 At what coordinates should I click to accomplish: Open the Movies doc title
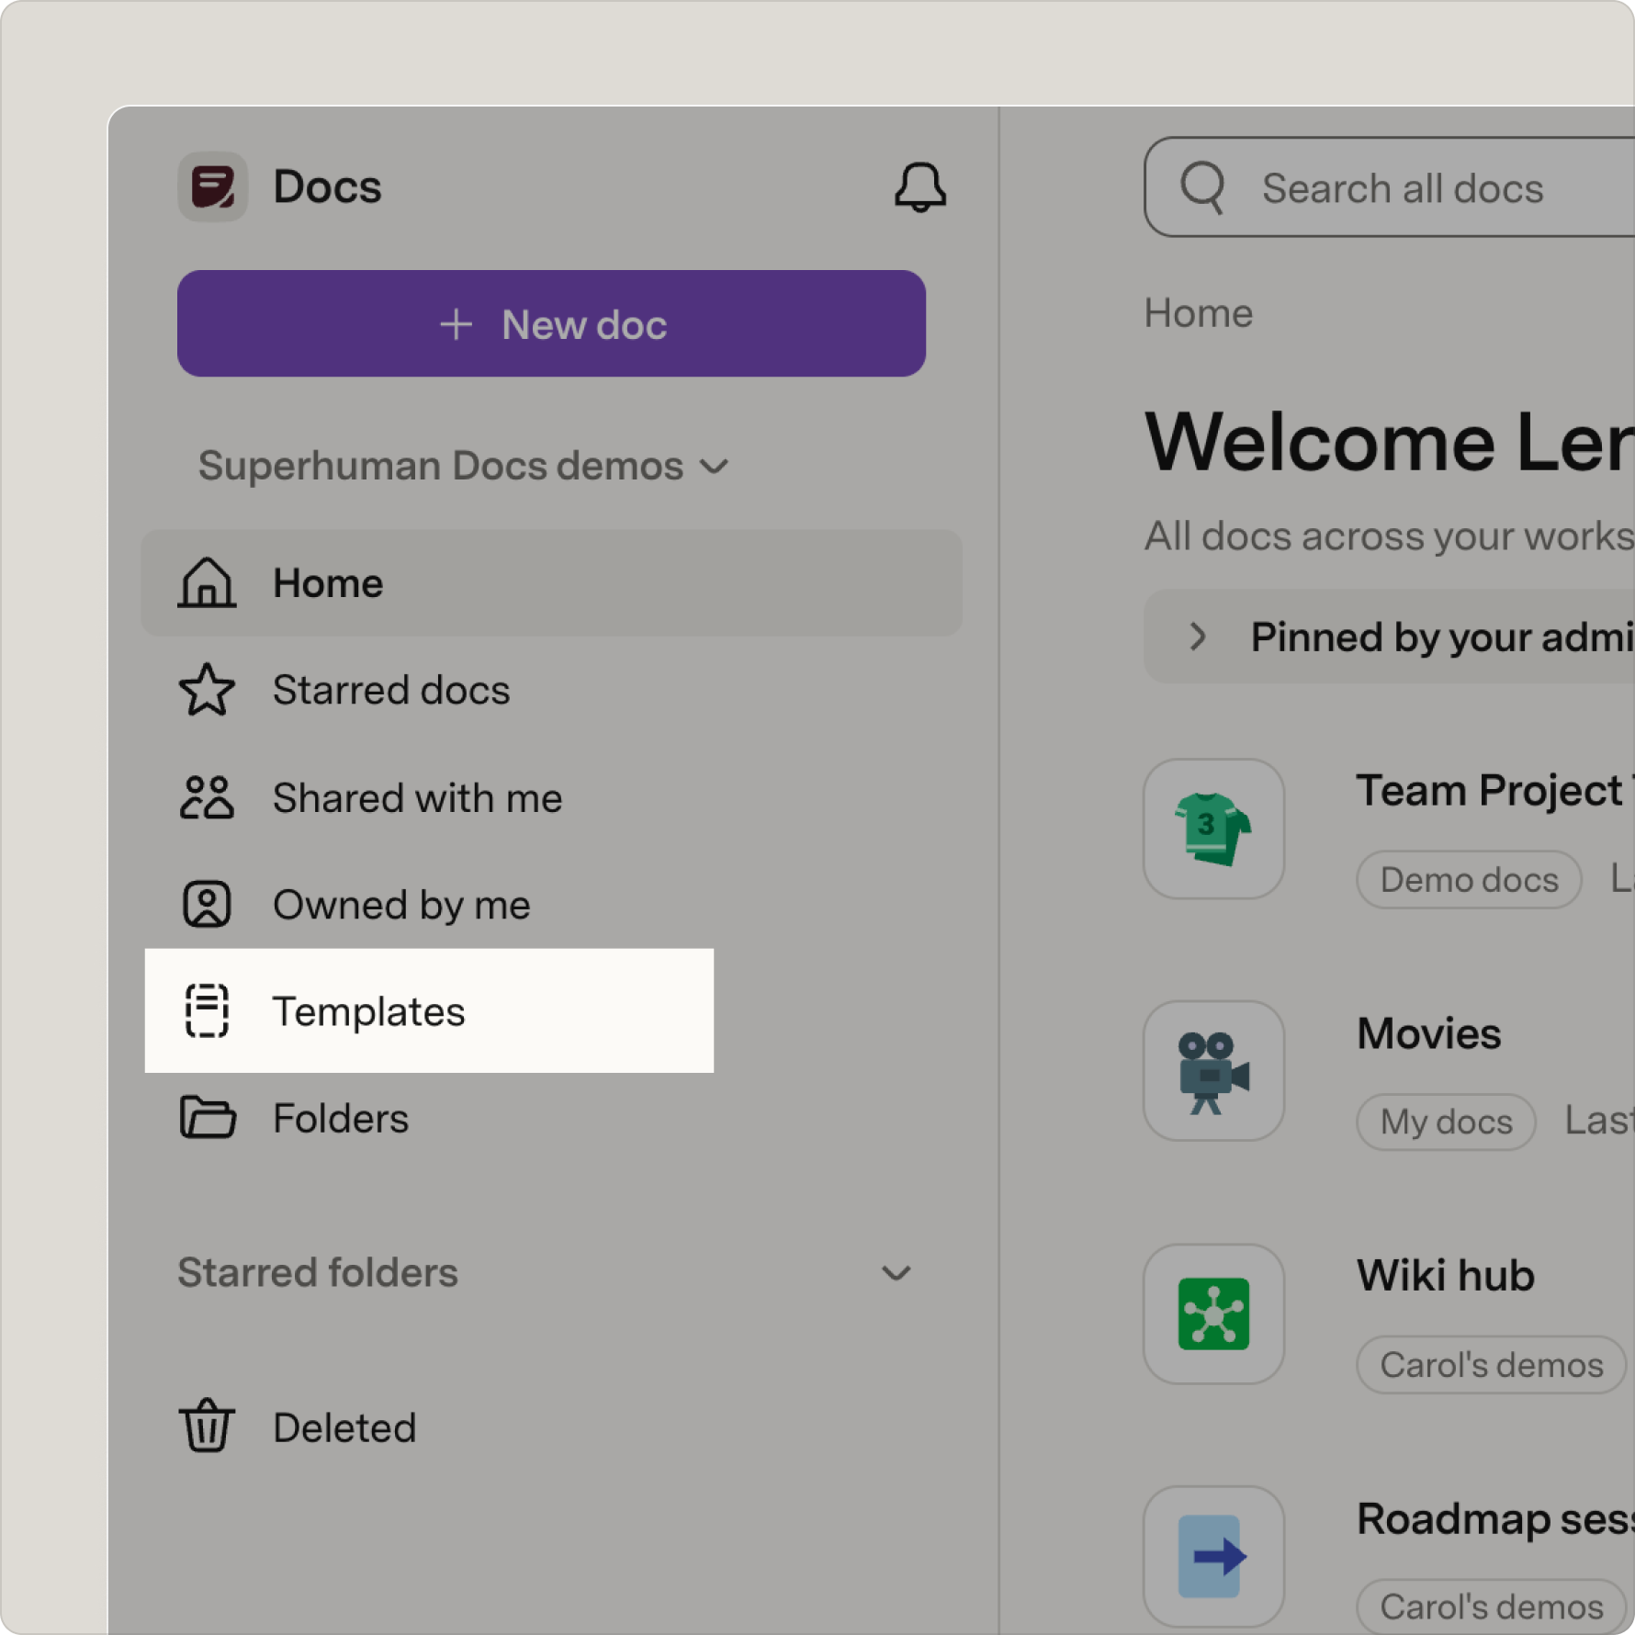point(1429,1033)
